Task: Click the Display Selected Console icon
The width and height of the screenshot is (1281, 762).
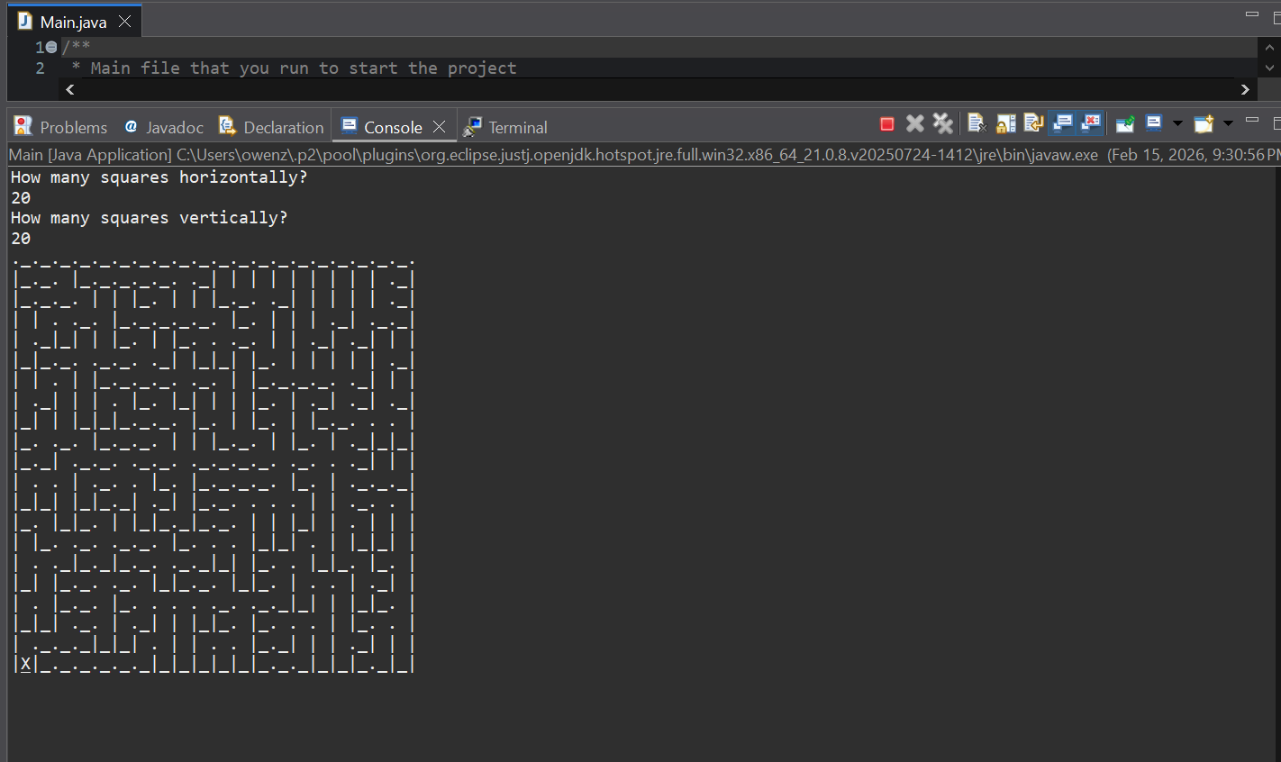Action: coord(1154,124)
